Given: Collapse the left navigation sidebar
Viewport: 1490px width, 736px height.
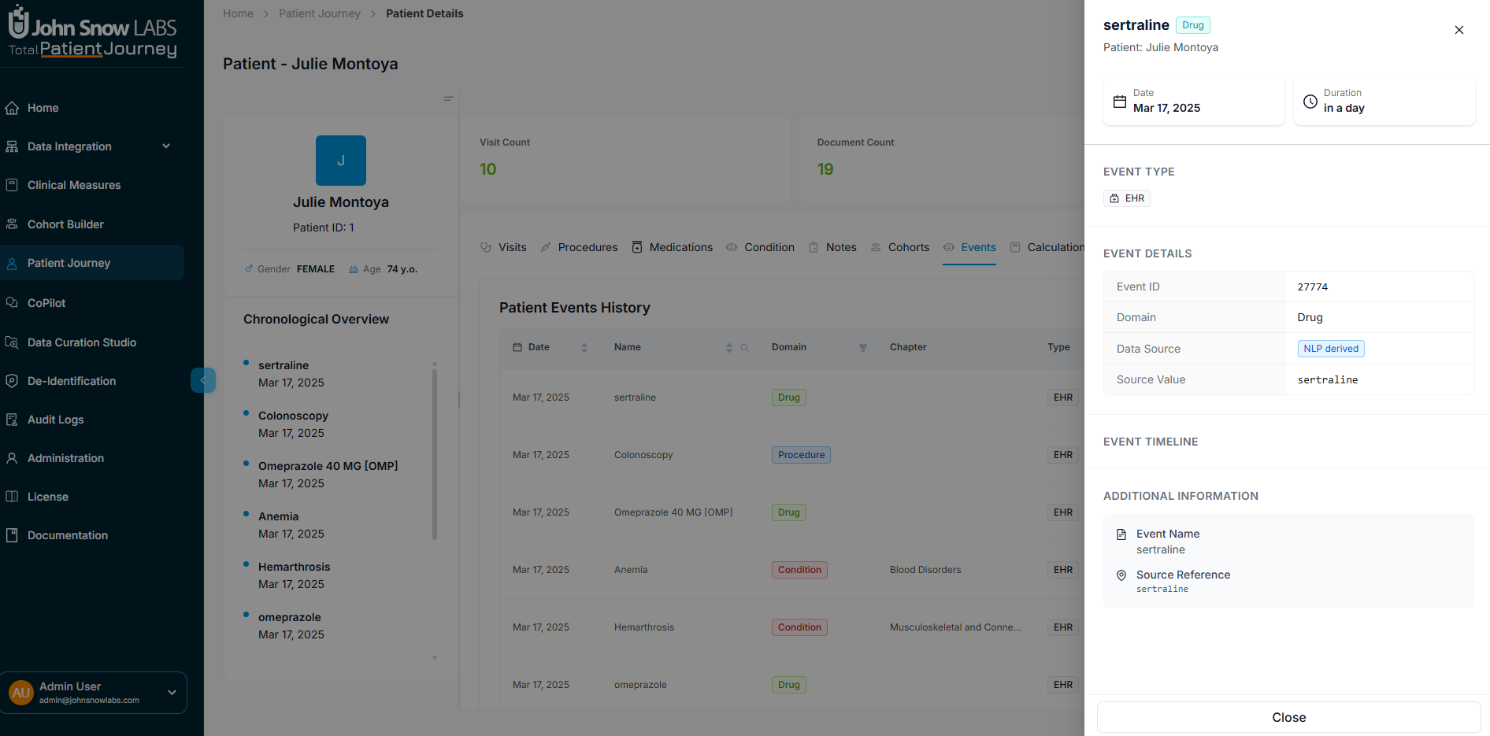Looking at the screenshot, I should coord(203,380).
